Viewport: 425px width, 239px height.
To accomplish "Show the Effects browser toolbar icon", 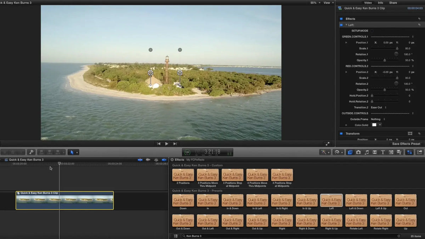I will 350,152.
